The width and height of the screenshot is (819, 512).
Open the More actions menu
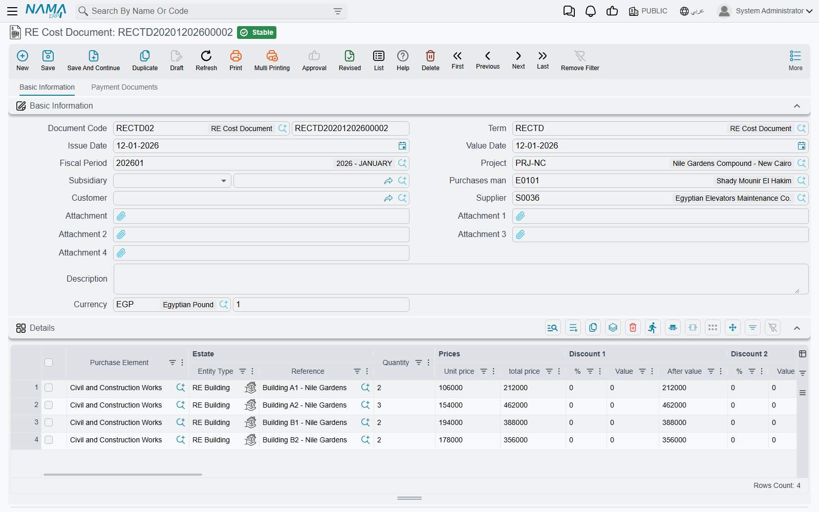[795, 60]
